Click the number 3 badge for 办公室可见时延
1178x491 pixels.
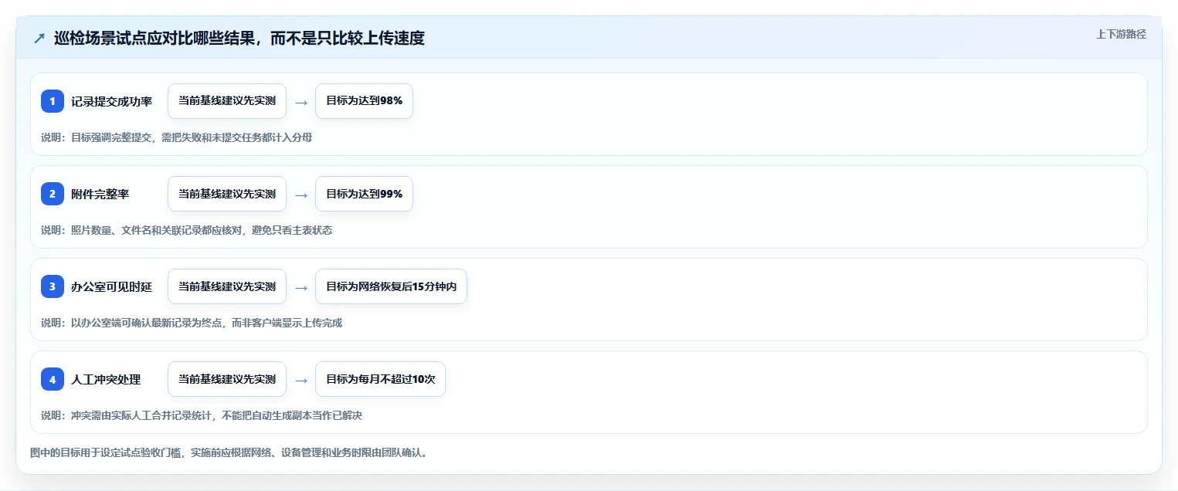[x=53, y=286]
